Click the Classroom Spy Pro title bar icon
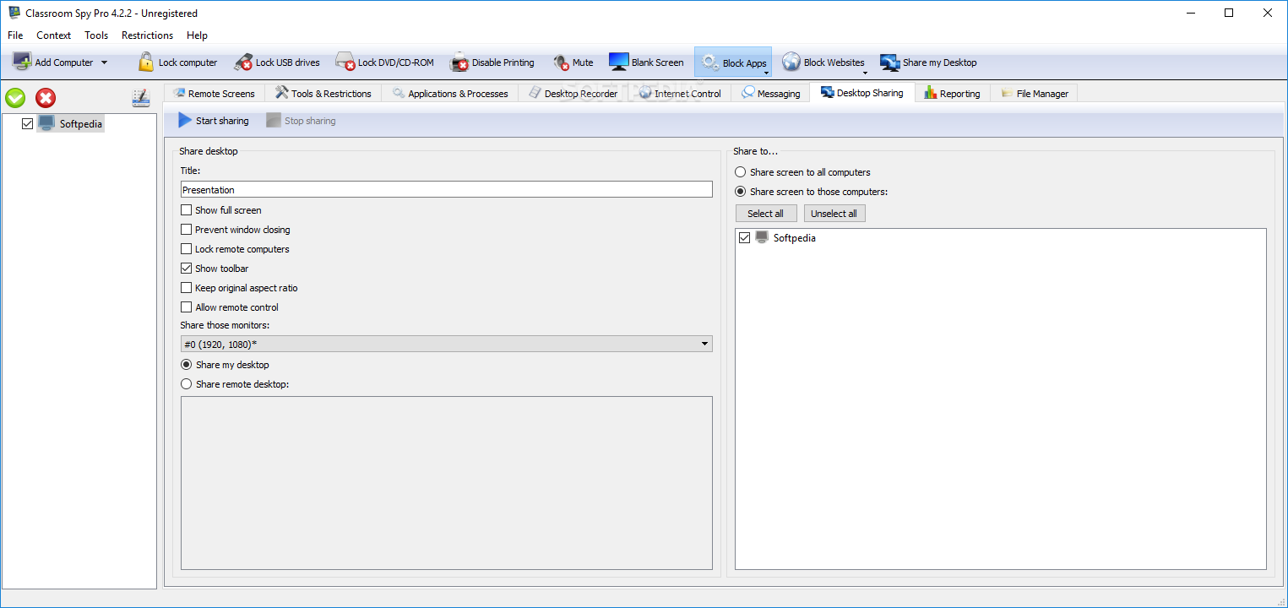This screenshot has width=1288, height=608. pyautogui.click(x=14, y=13)
